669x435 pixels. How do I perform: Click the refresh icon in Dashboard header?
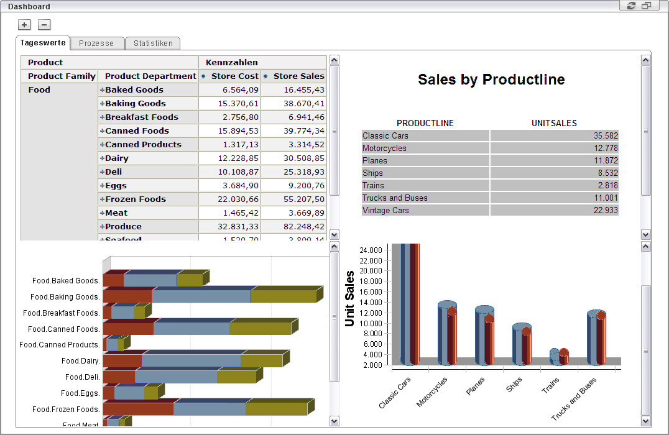pos(632,6)
